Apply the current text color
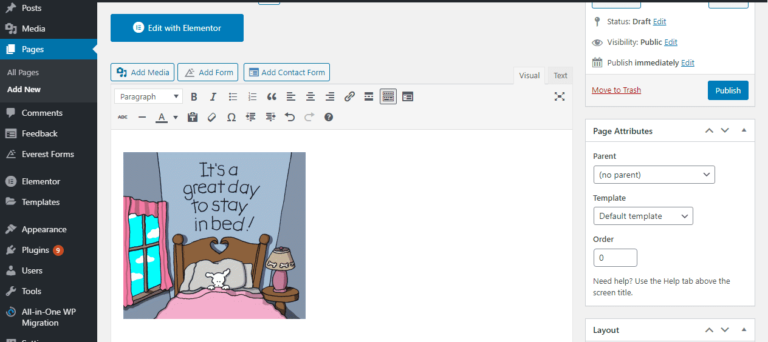Viewport: 768px width, 342px height. click(x=161, y=117)
